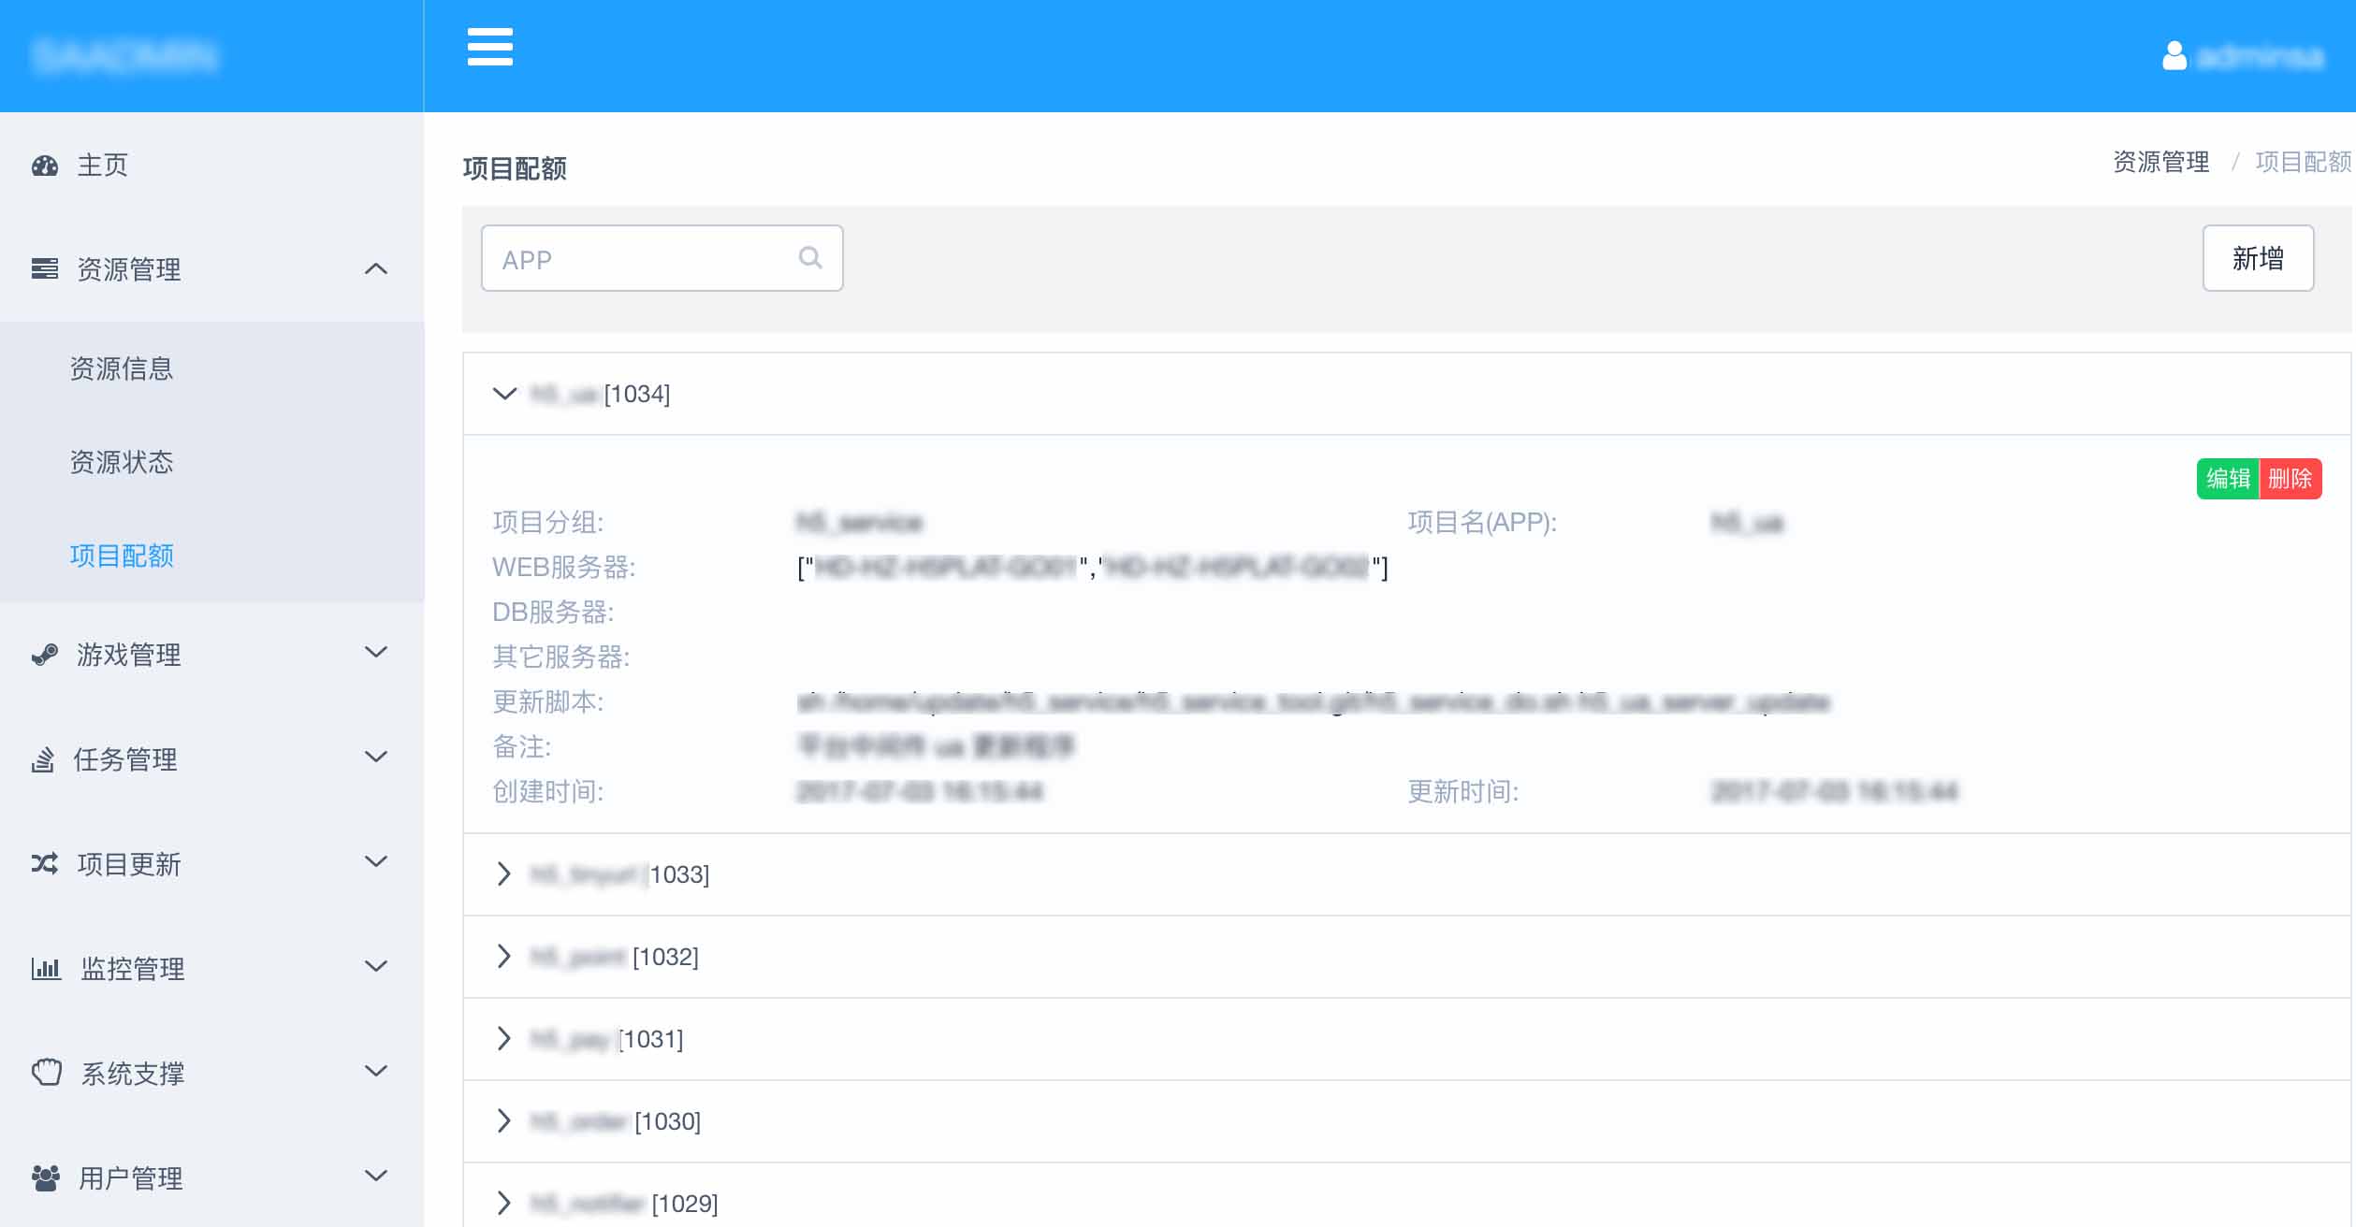
Task: Click the dashboard icon beside 主页
Action: click(x=44, y=166)
